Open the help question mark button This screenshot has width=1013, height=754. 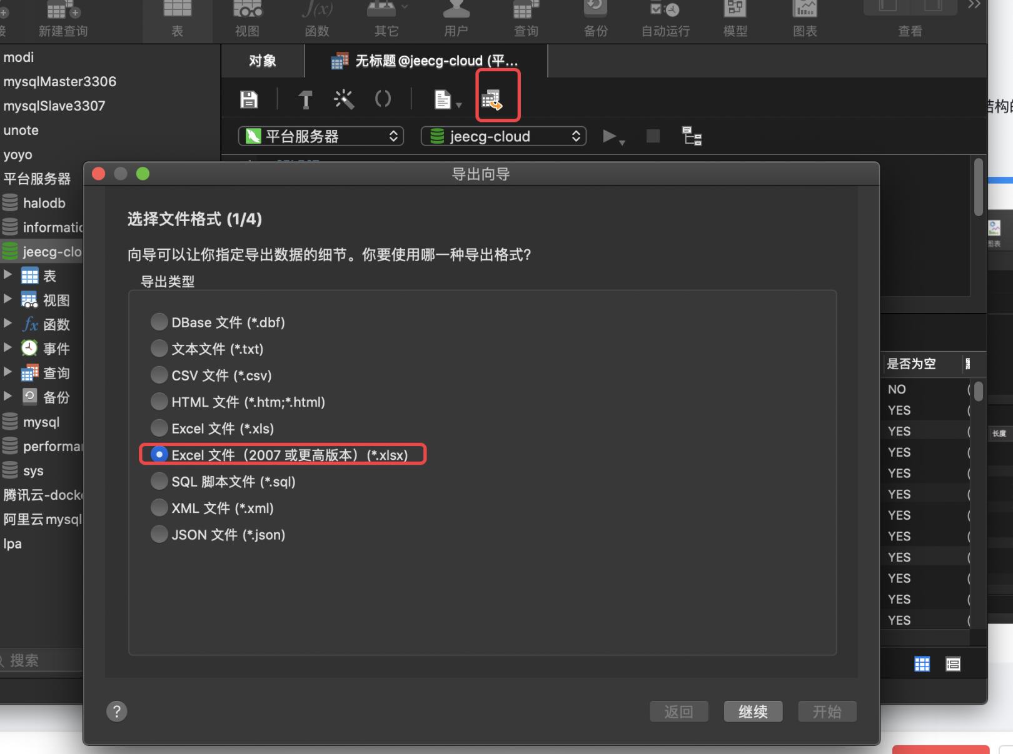click(116, 711)
